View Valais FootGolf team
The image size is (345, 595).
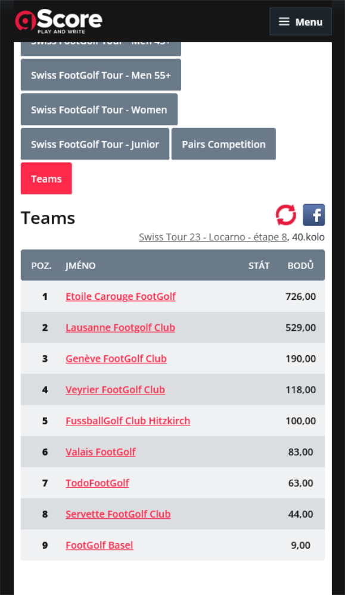pos(101,452)
